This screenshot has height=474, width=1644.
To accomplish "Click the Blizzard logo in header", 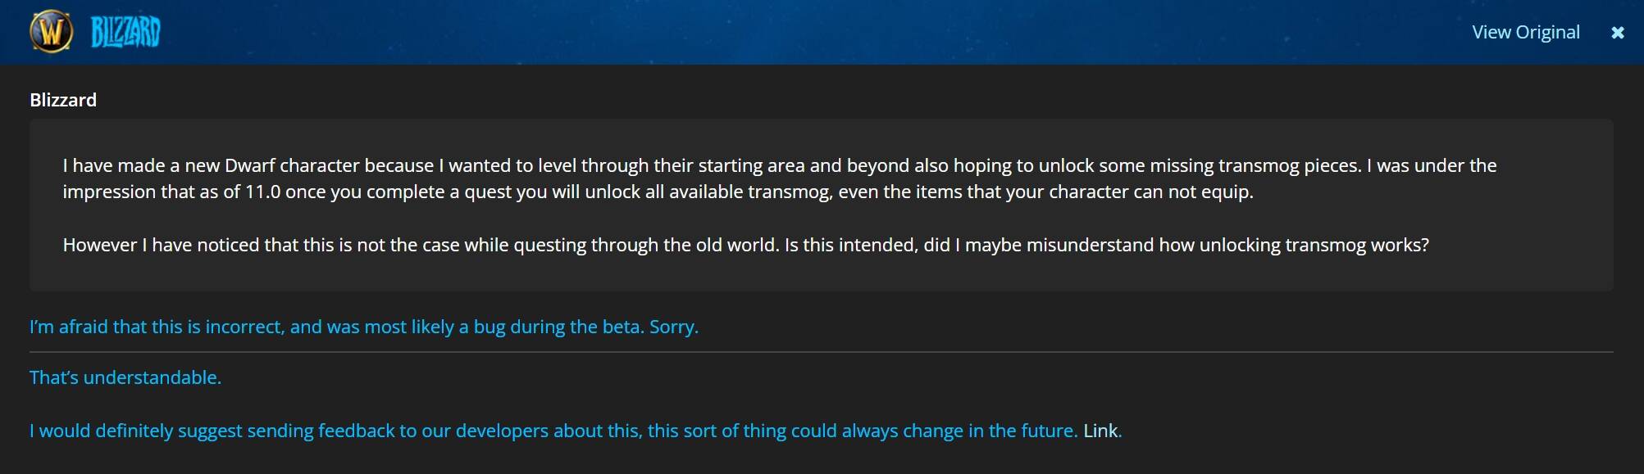I will pyautogui.click(x=125, y=33).
